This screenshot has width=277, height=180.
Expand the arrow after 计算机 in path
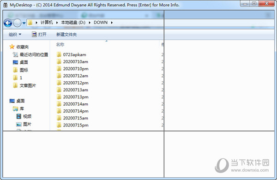pos(57,23)
